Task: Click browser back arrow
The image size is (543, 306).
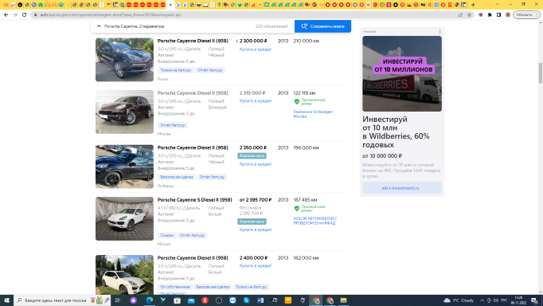Action: tap(6, 15)
